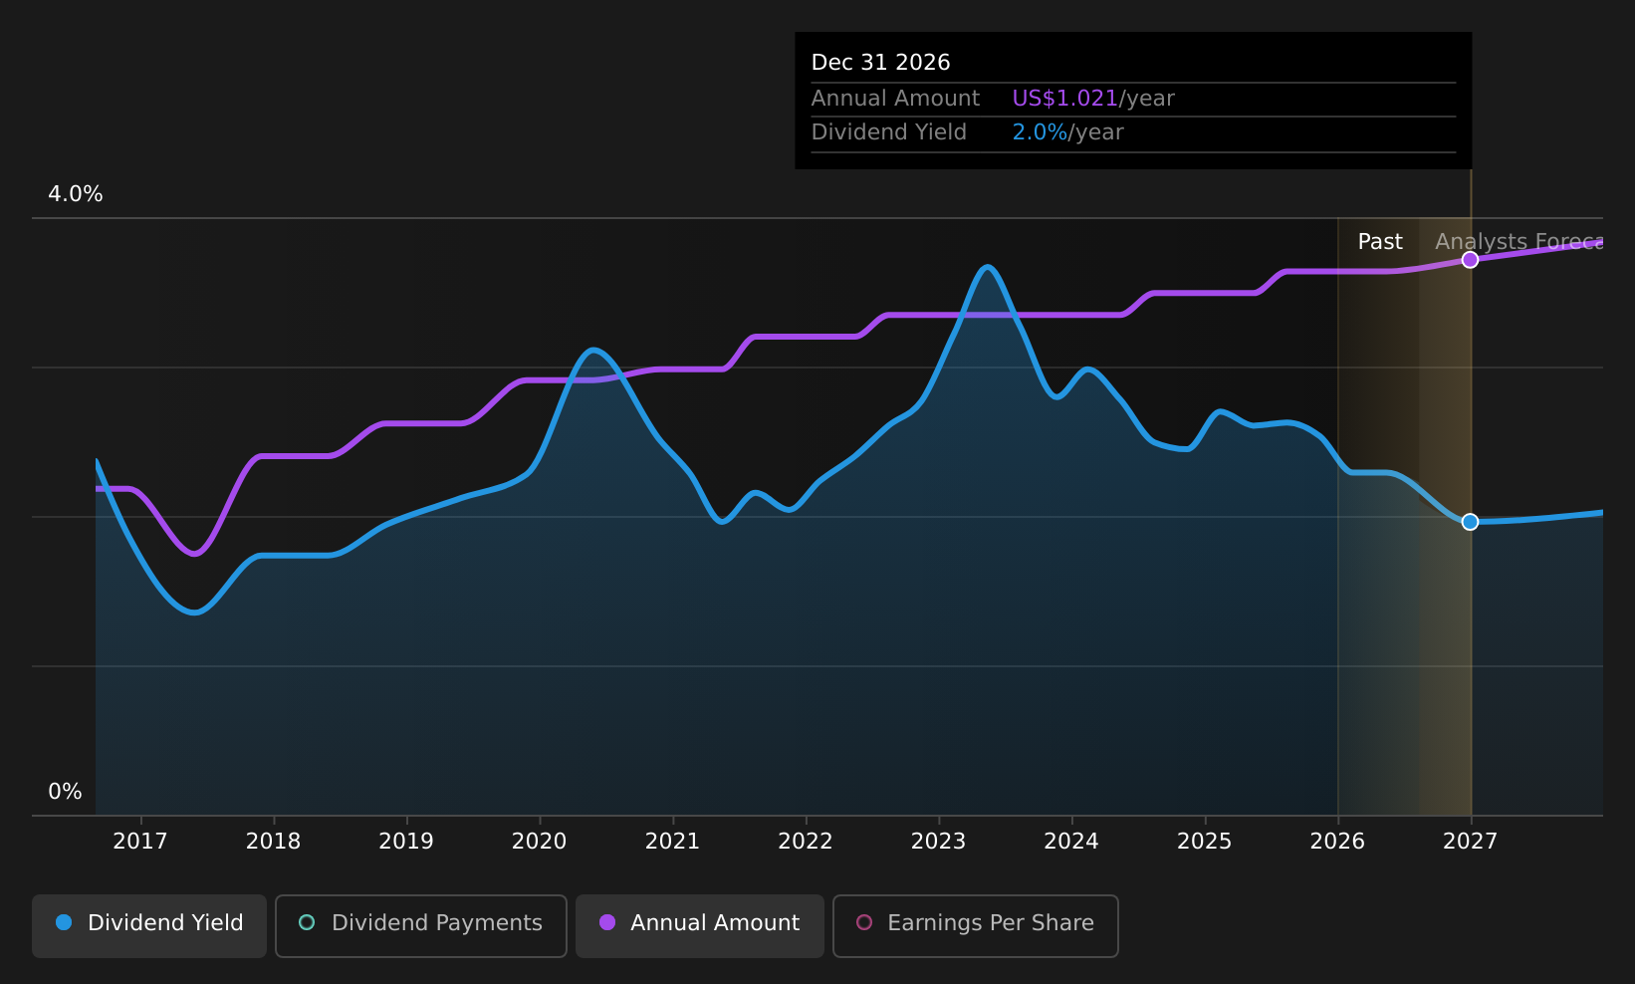Image resolution: width=1635 pixels, height=984 pixels.
Task: Click the blue Dividend Yield data point marker
Action: coord(1470,522)
